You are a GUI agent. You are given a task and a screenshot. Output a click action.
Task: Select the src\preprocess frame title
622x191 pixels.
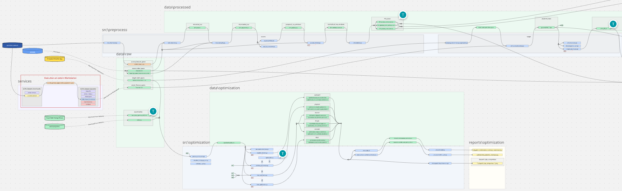click(x=114, y=30)
